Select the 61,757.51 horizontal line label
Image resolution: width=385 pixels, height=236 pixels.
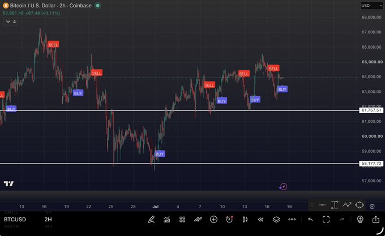371,110
